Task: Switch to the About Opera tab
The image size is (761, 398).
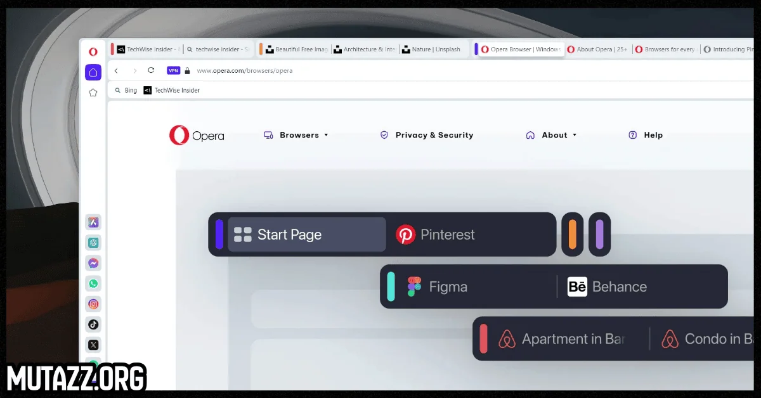Action: (x=597, y=49)
